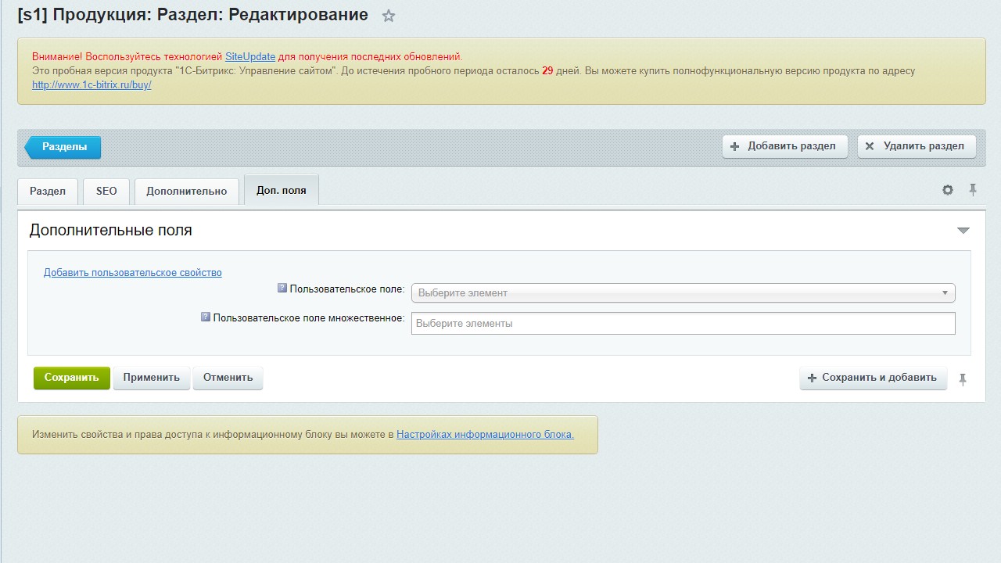Select the Доп. поля tab
The height and width of the screenshot is (563, 1001).
(282, 190)
